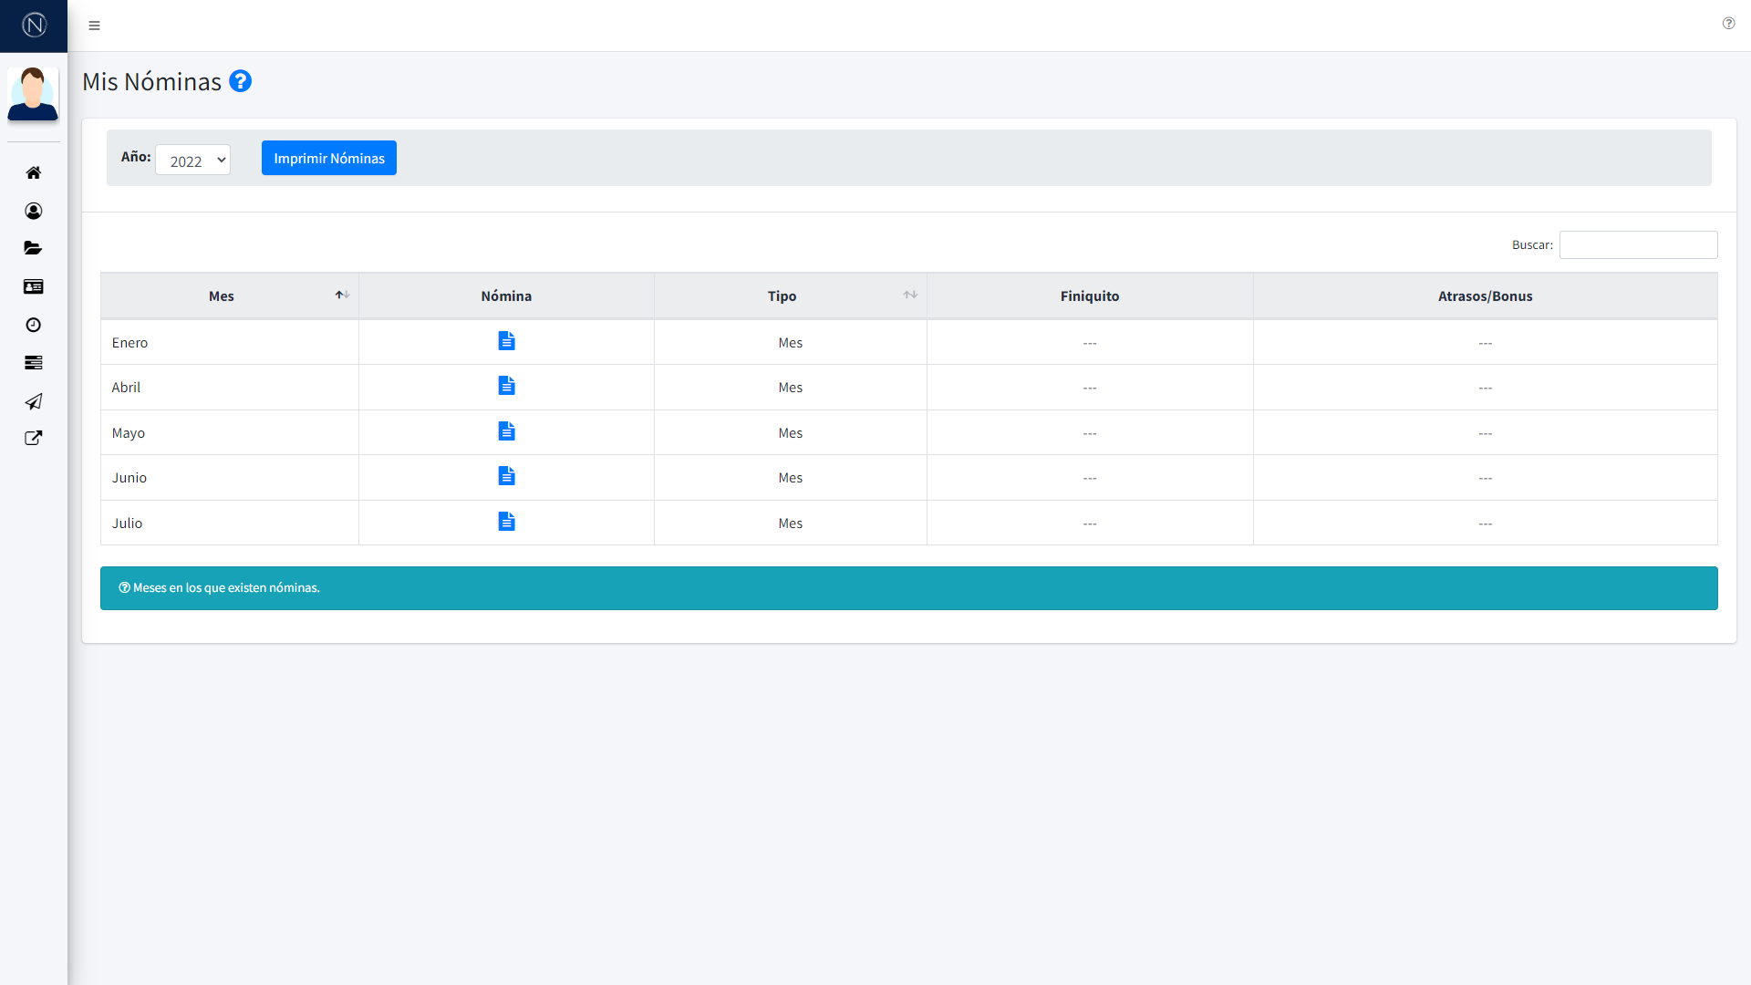Click the top-right help question icon
The image size is (1751, 985).
[x=1728, y=24]
